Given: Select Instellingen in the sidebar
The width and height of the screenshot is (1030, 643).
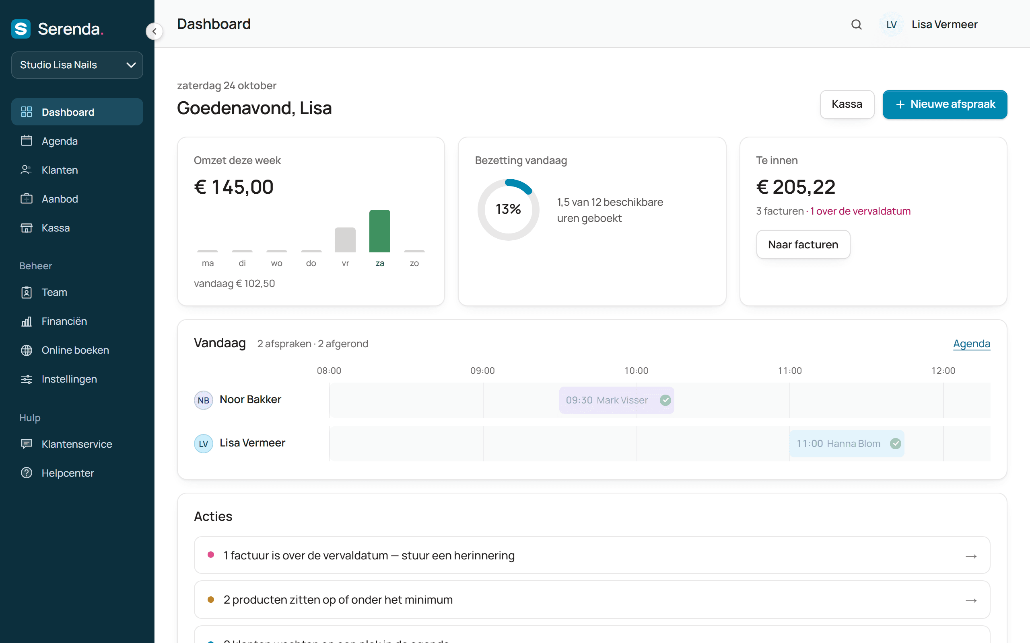Looking at the screenshot, I should [x=77, y=379].
